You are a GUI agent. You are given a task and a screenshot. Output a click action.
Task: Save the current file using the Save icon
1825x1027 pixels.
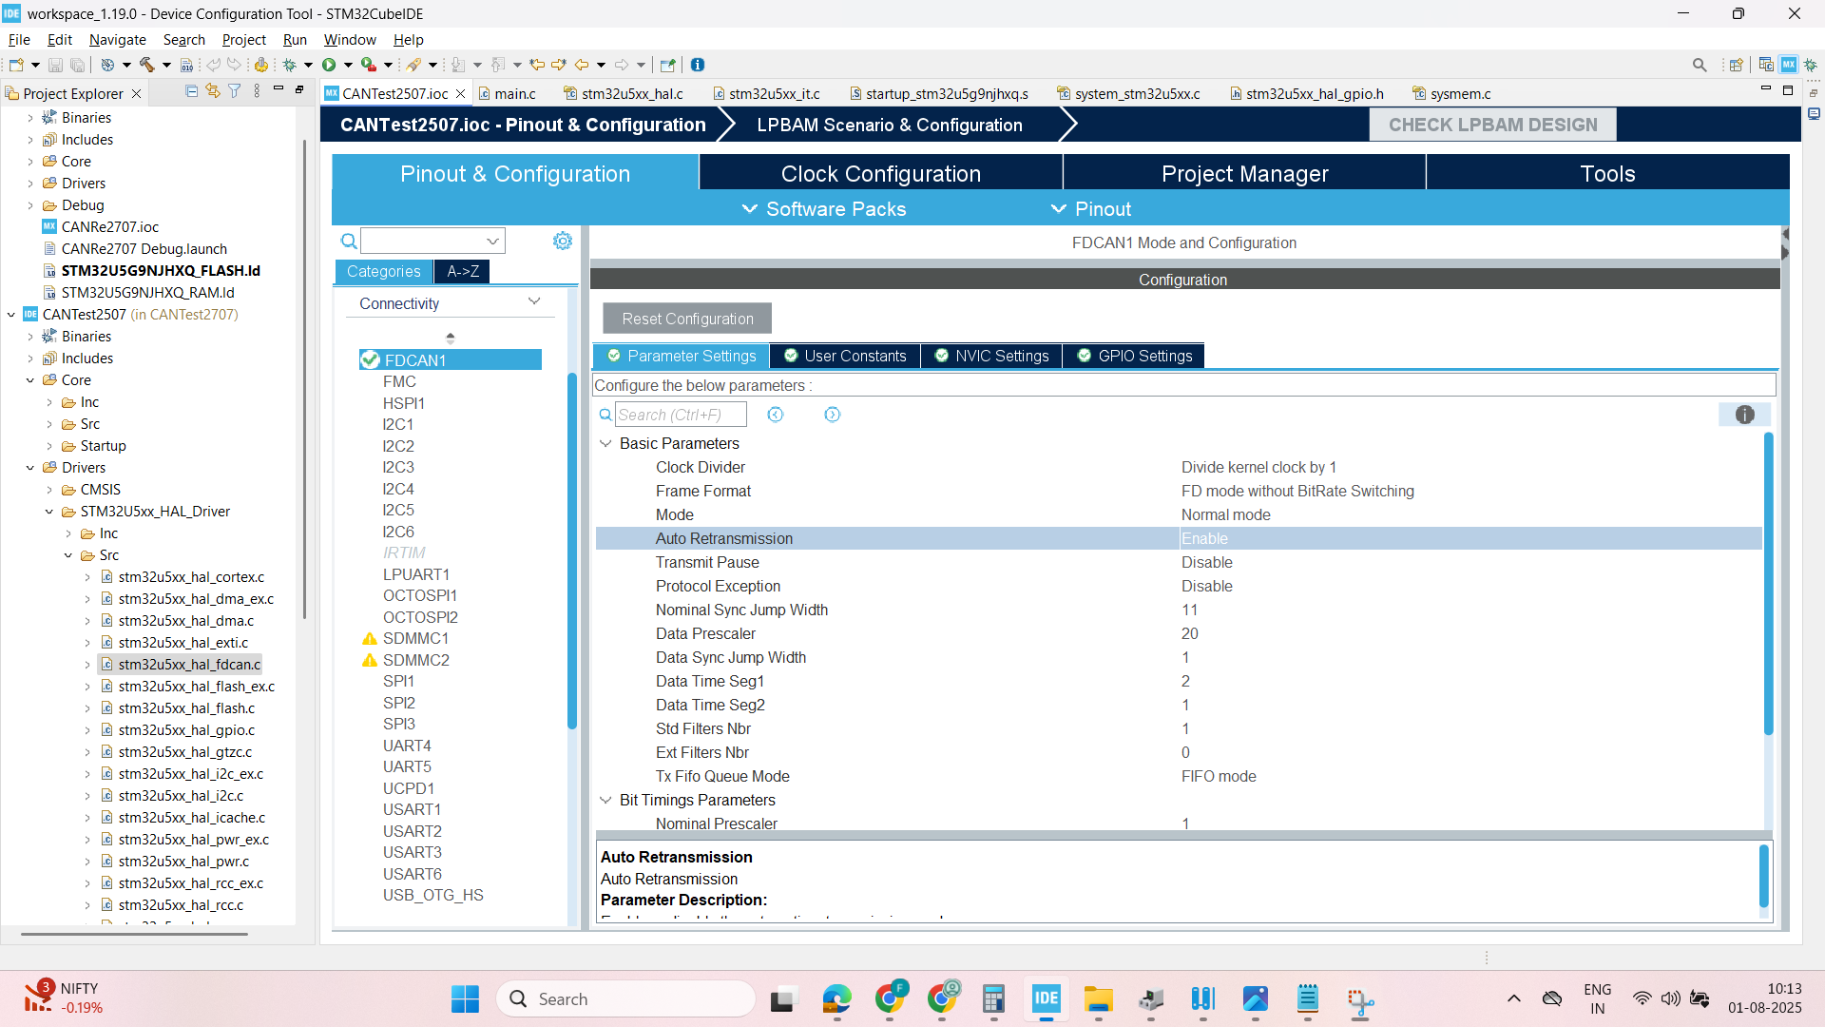click(x=55, y=64)
